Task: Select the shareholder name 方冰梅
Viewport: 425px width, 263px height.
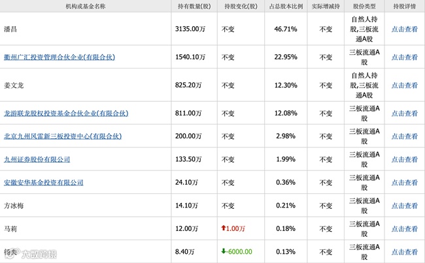Action: [14, 206]
